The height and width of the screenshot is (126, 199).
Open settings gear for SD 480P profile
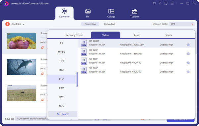(x=188, y=63)
